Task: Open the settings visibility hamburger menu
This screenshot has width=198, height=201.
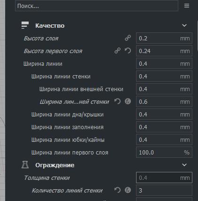Action: [x=187, y=6]
